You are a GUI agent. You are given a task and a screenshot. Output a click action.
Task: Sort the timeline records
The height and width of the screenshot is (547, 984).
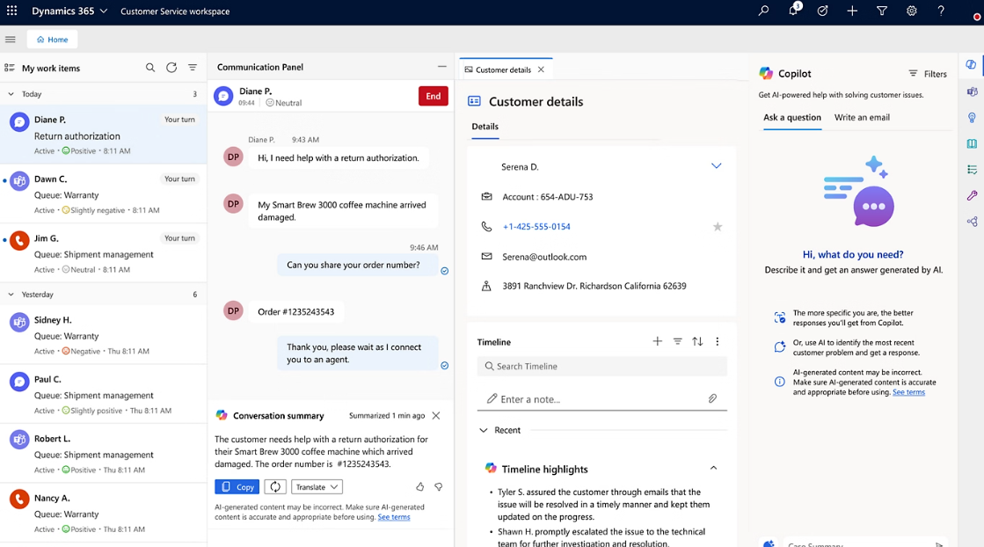pos(697,341)
